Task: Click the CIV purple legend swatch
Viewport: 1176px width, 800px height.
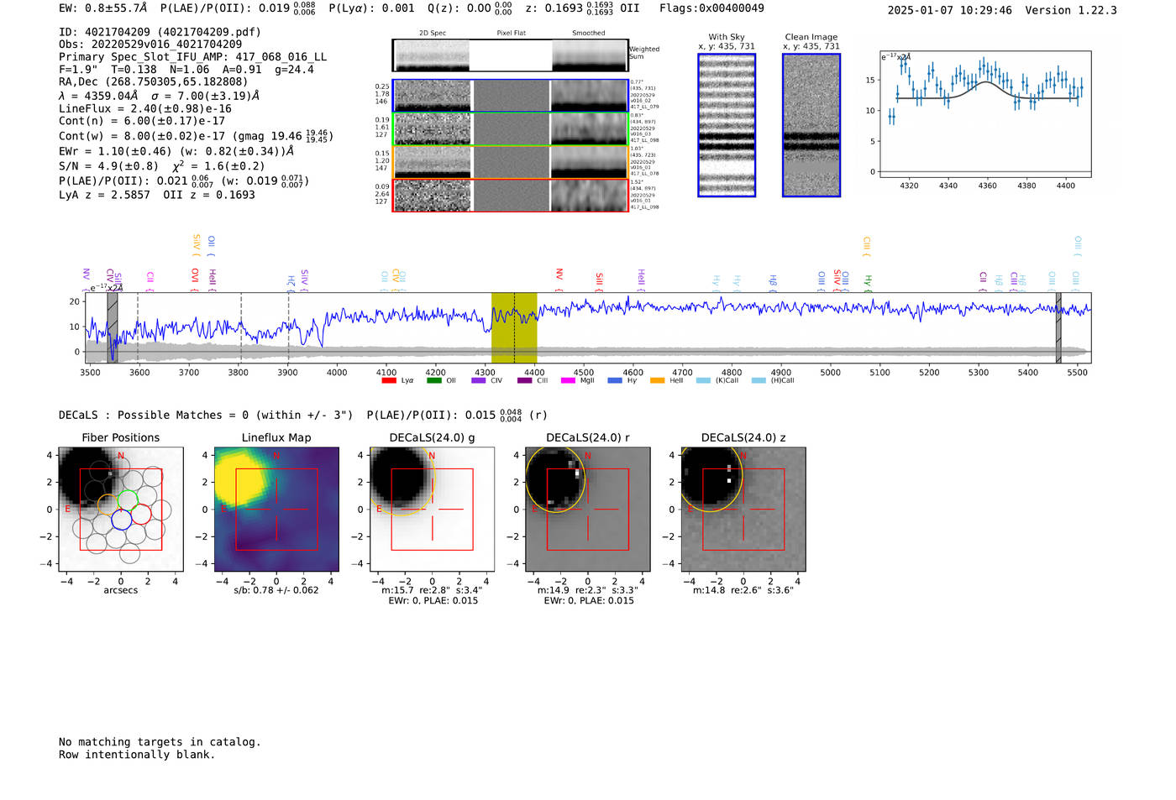Action: [479, 380]
